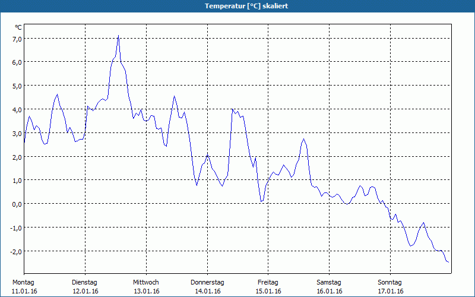Click the 2,0 y-axis label

pyautogui.click(x=17, y=157)
